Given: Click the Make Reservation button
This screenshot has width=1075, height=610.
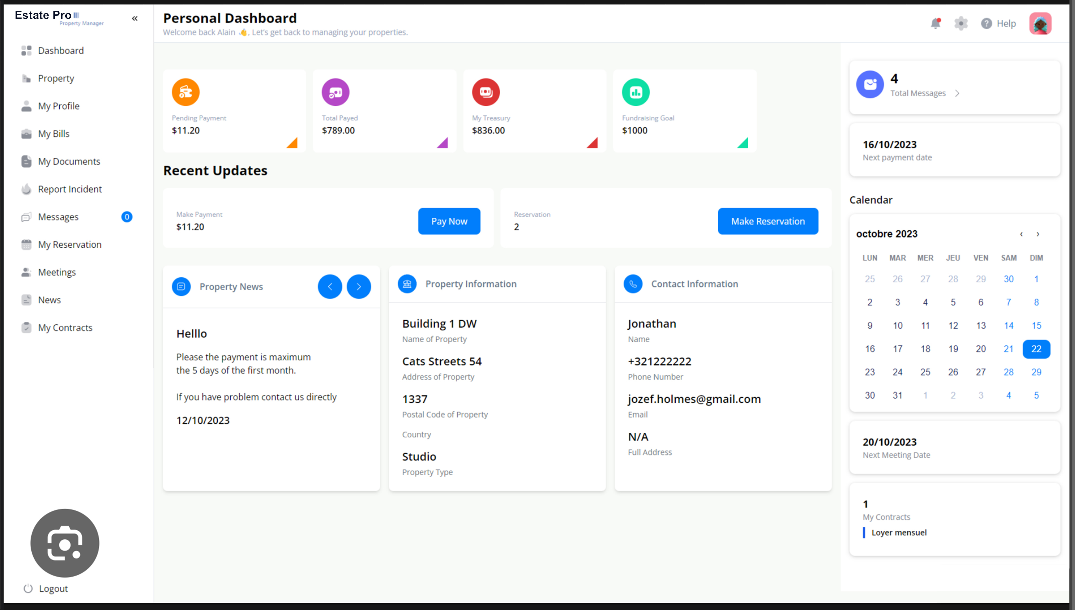Looking at the screenshot, I should [768, 221].
